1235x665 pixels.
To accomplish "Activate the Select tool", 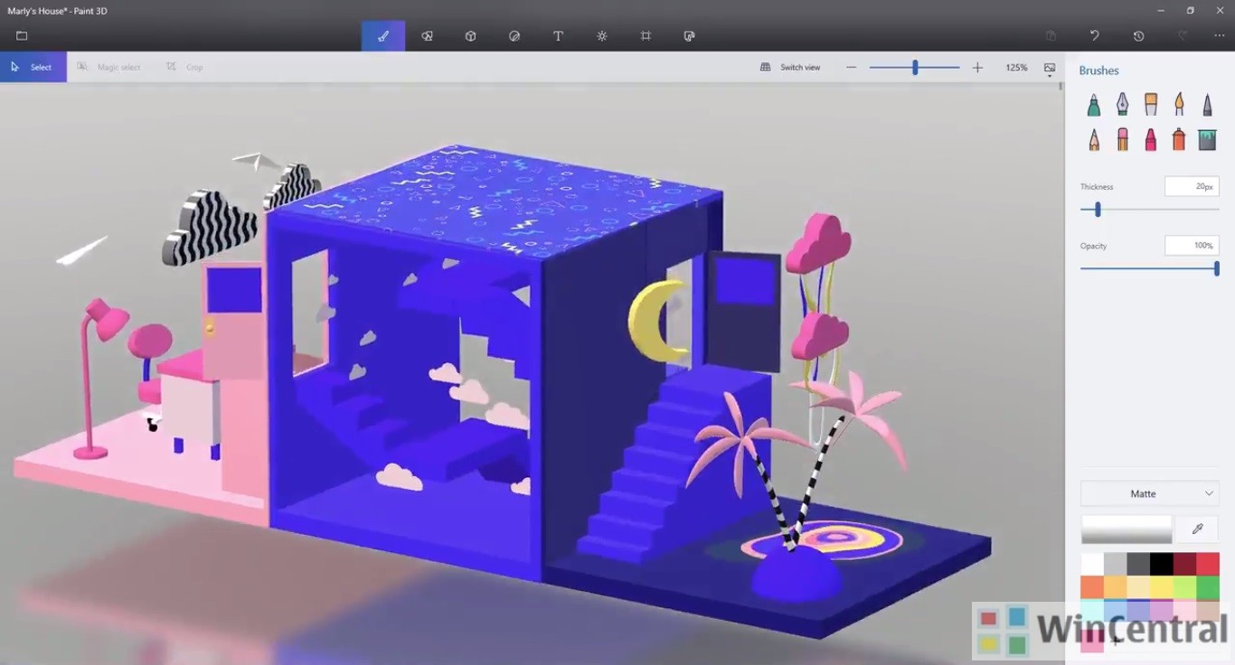I will pos(33,68).
